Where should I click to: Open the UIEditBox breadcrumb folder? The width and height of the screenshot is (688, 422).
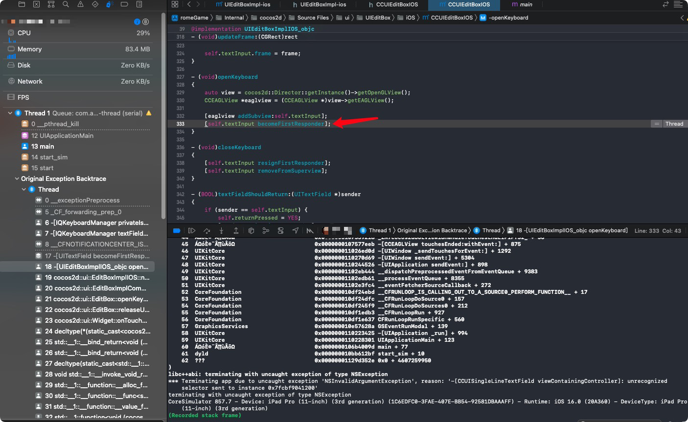[373, 18]
